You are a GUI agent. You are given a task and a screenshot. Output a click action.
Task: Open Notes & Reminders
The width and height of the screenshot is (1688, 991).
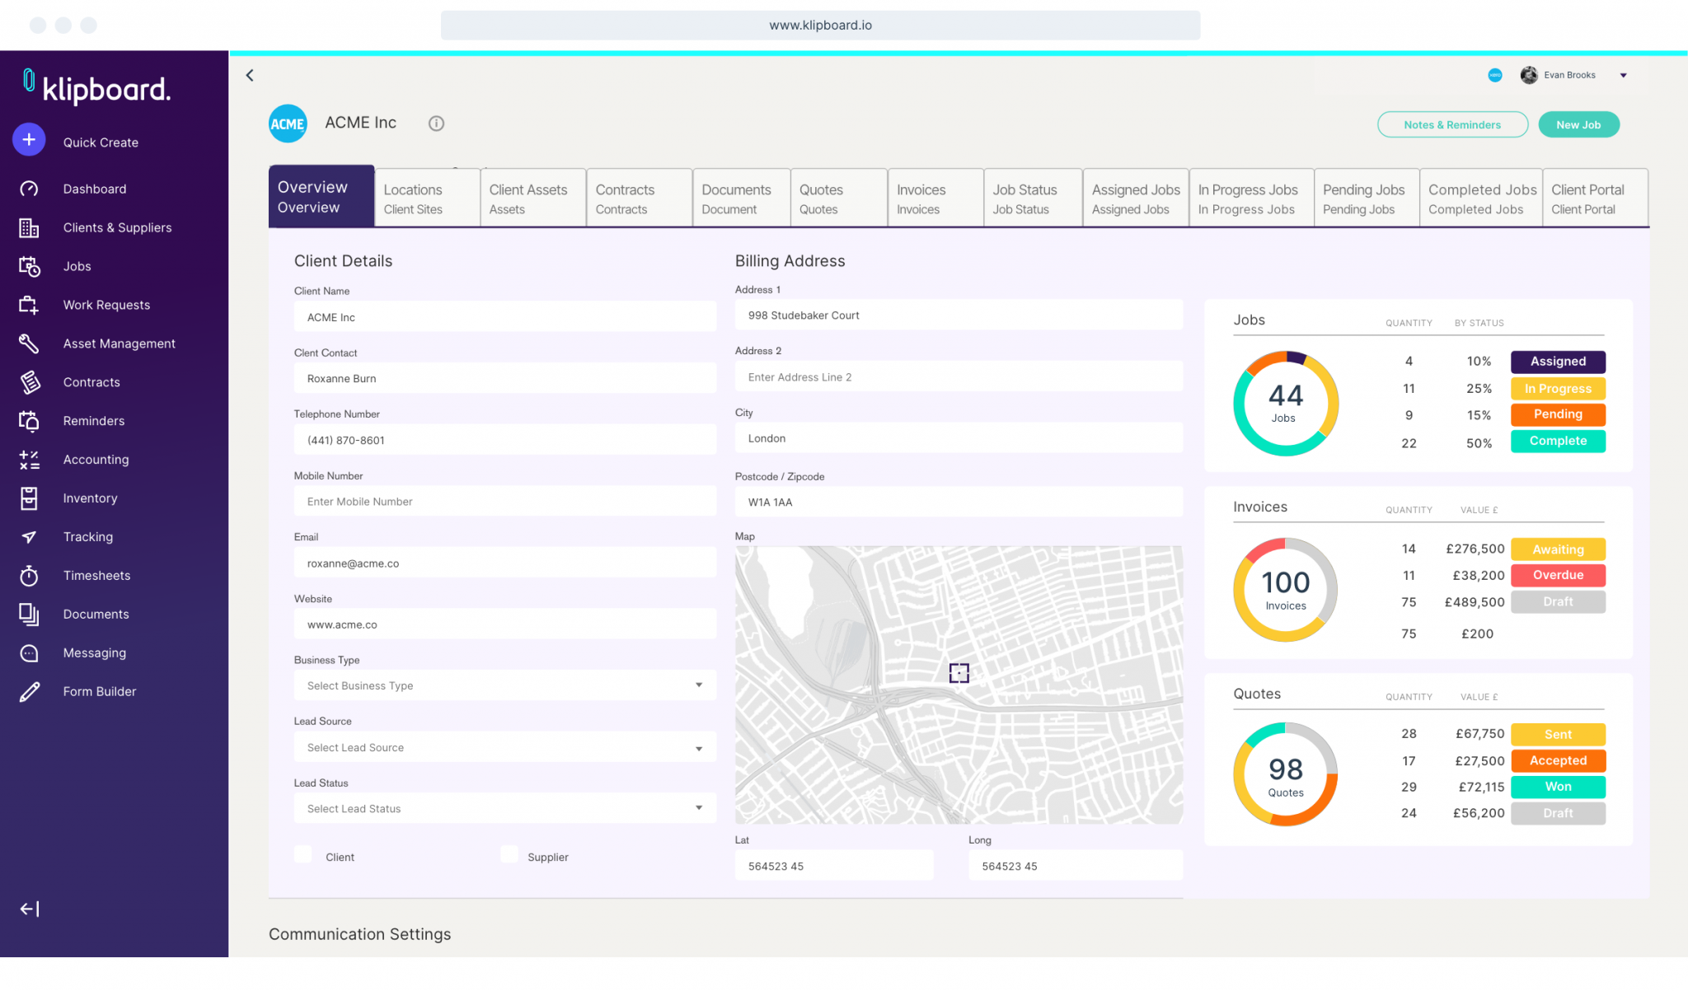point(1452,124)
